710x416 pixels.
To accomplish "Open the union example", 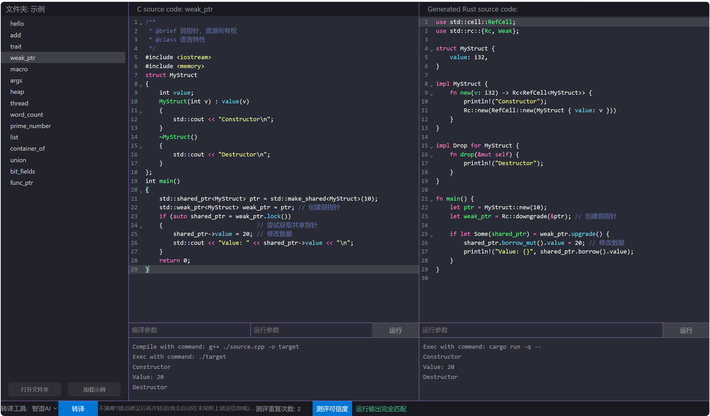I will 63,160.
